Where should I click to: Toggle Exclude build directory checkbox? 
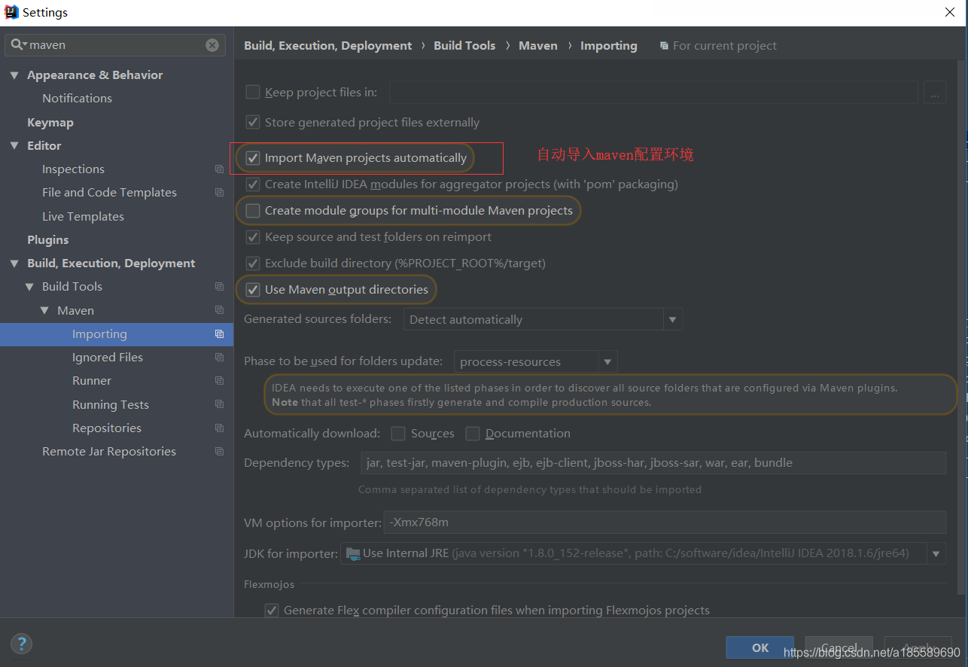(x=253, y=263)
